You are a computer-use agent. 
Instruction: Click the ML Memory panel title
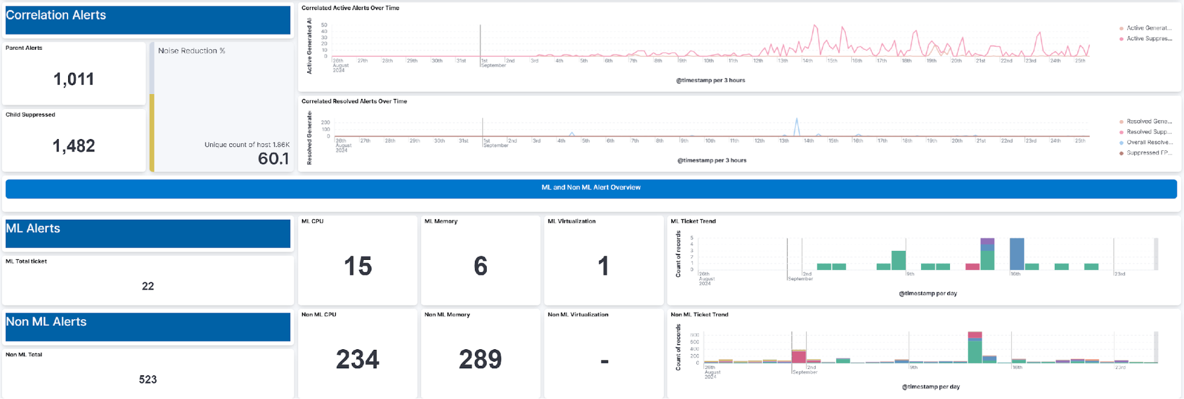click(x=441, y=221)
